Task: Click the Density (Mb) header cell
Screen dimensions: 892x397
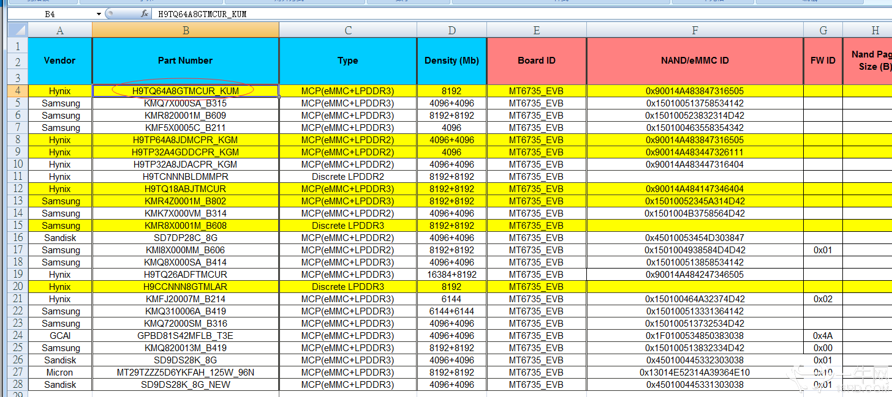Action: click(x=452, y=61)
